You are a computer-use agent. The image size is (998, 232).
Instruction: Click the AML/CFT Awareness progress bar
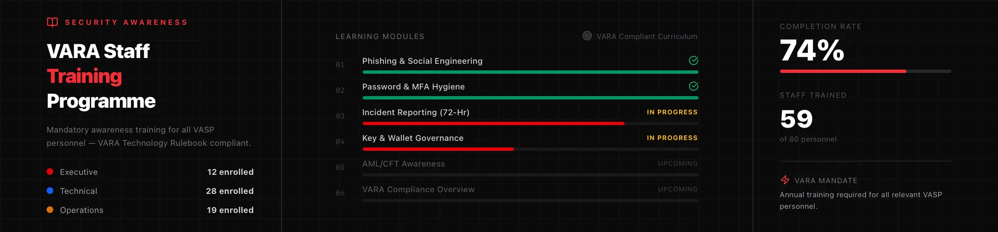tap(530, 175)
